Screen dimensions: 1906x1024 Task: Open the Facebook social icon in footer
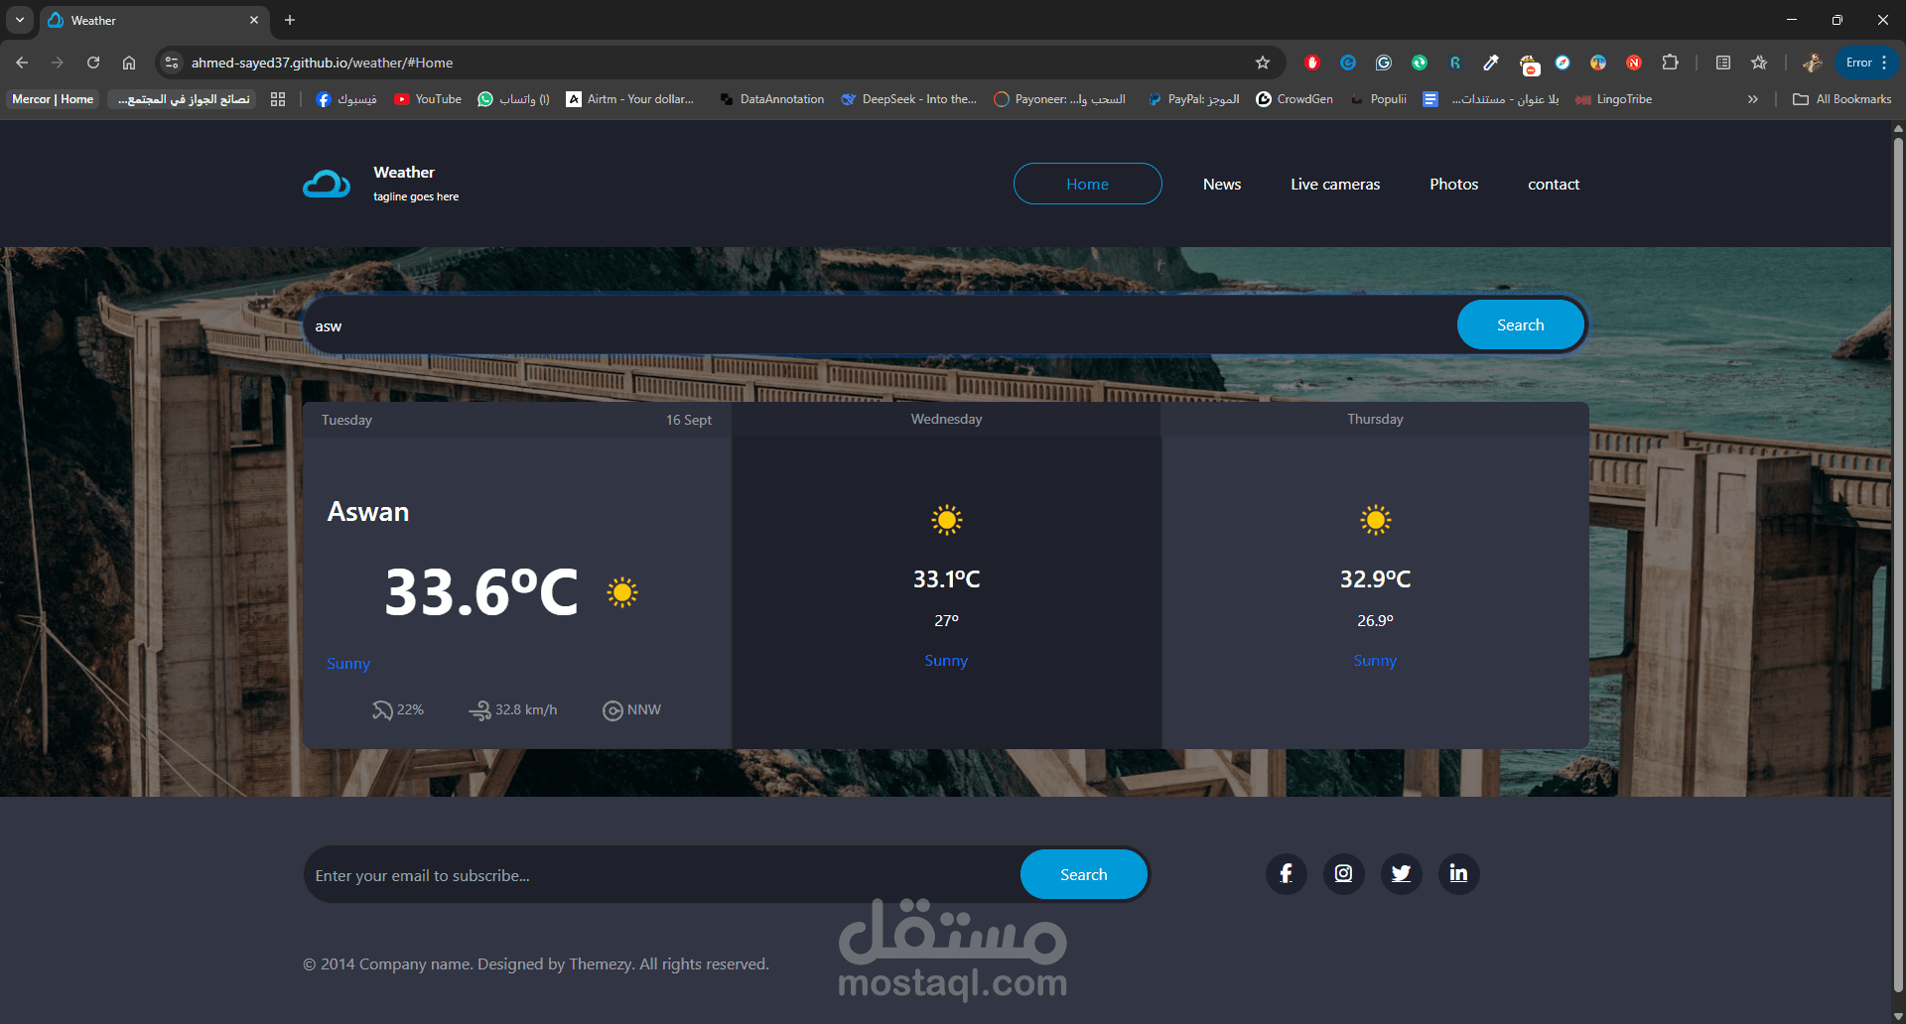click(x=1286, y=874)
